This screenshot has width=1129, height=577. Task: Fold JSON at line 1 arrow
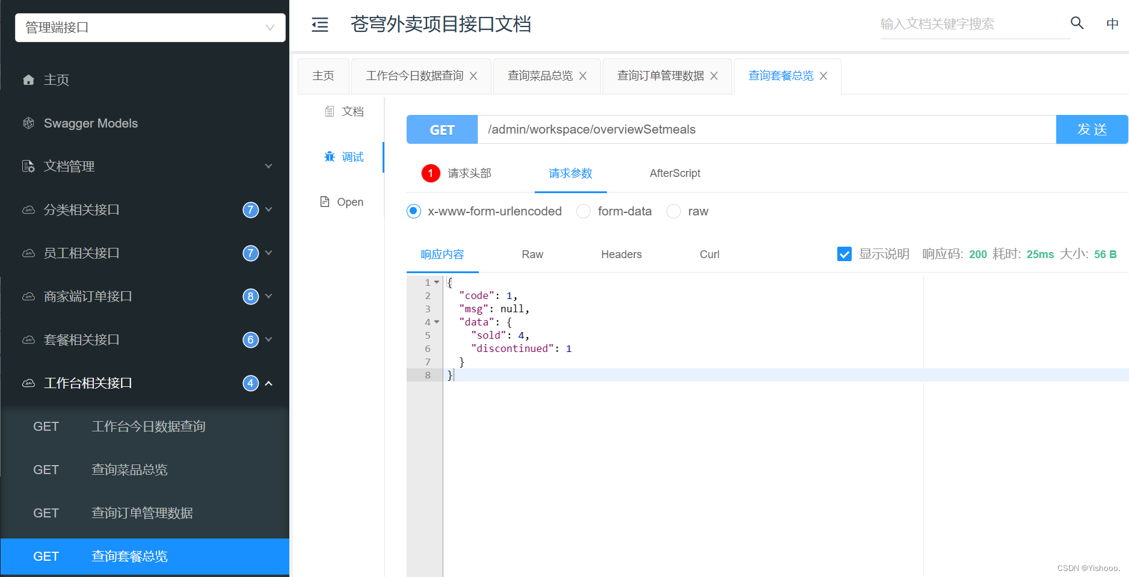(x=437, y=282)
